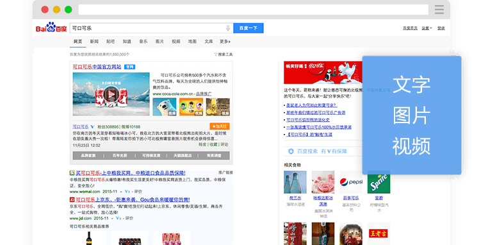This screenshot has width=481, height=245.
Task: Open the 地图 tab
Action: (192, 42)
